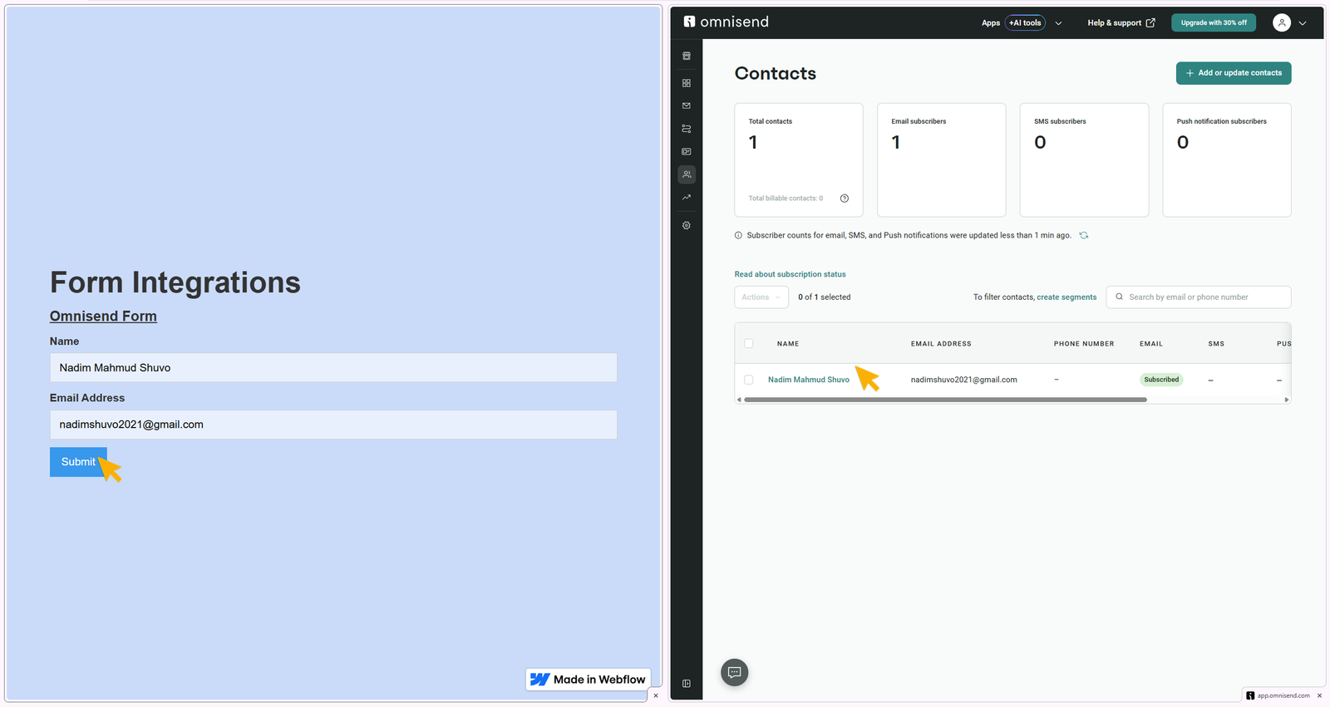
Task: Click Upgrade with 30% off button
Action: click(1214, 23)
